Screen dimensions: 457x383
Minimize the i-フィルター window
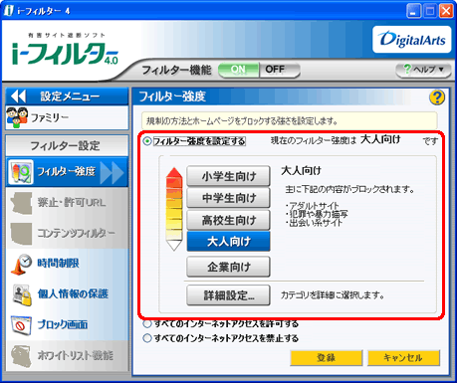[x=413, y=11]
